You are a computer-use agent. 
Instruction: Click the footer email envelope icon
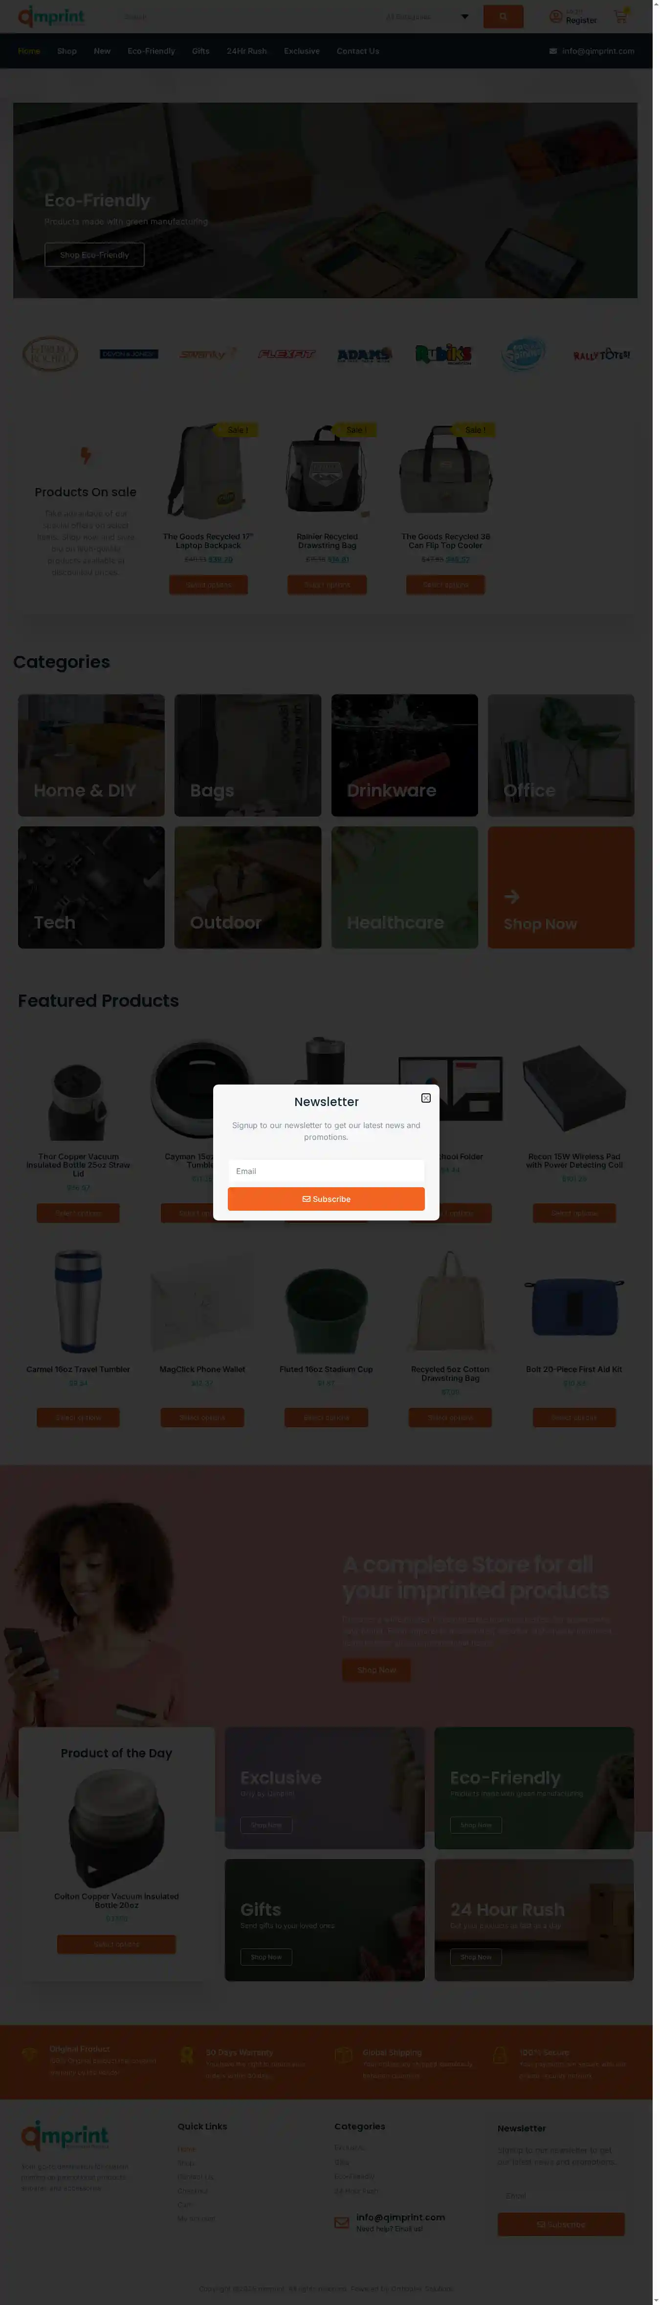point(342,2222)
